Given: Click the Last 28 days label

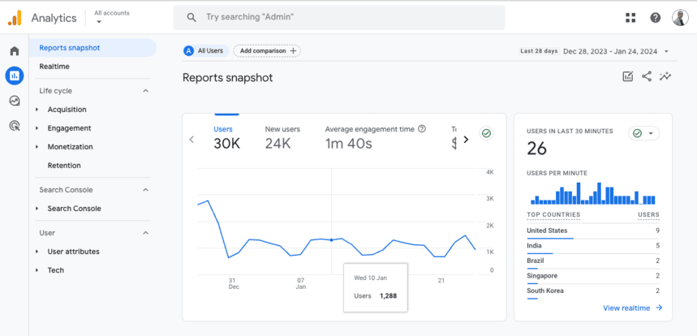Looking at the screenshot, I should pyautogui.click(x=539, y=51).
